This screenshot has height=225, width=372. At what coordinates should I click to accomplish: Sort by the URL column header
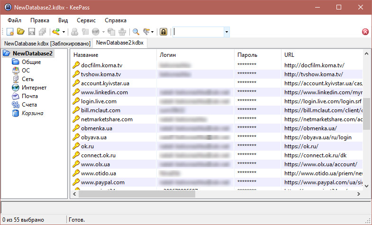click(x=322, y=55)
